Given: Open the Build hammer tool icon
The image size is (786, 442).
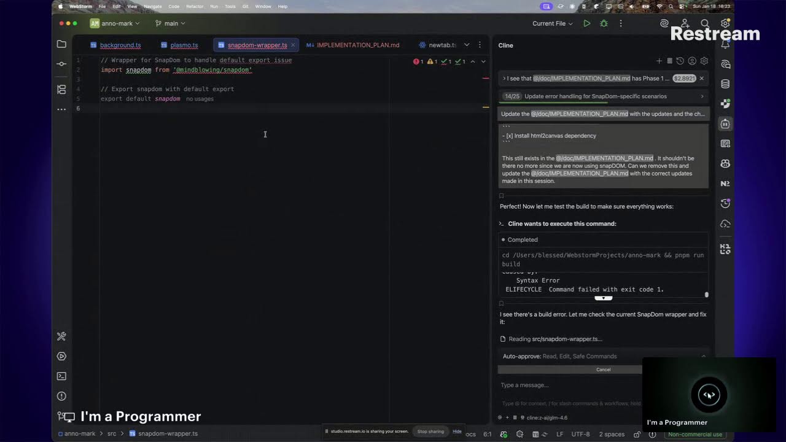Looking at the screenshot, I should tap(61, 336).
